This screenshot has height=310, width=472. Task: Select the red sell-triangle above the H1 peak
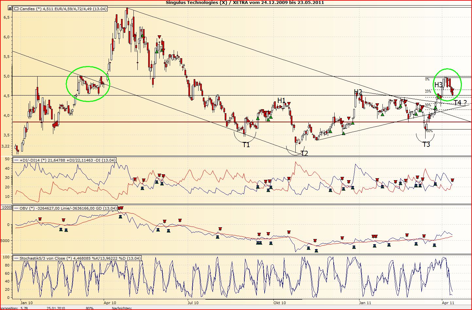coord(288,103)
